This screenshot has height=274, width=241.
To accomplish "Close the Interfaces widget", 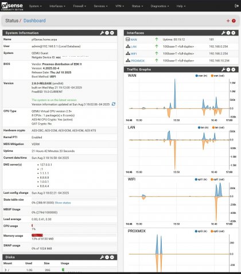I will pos(234,33).
